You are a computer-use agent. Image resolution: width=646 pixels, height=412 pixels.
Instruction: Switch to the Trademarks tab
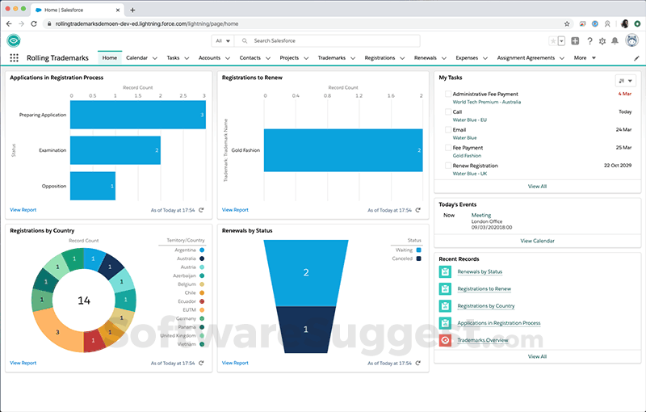[x=332, y=58]
